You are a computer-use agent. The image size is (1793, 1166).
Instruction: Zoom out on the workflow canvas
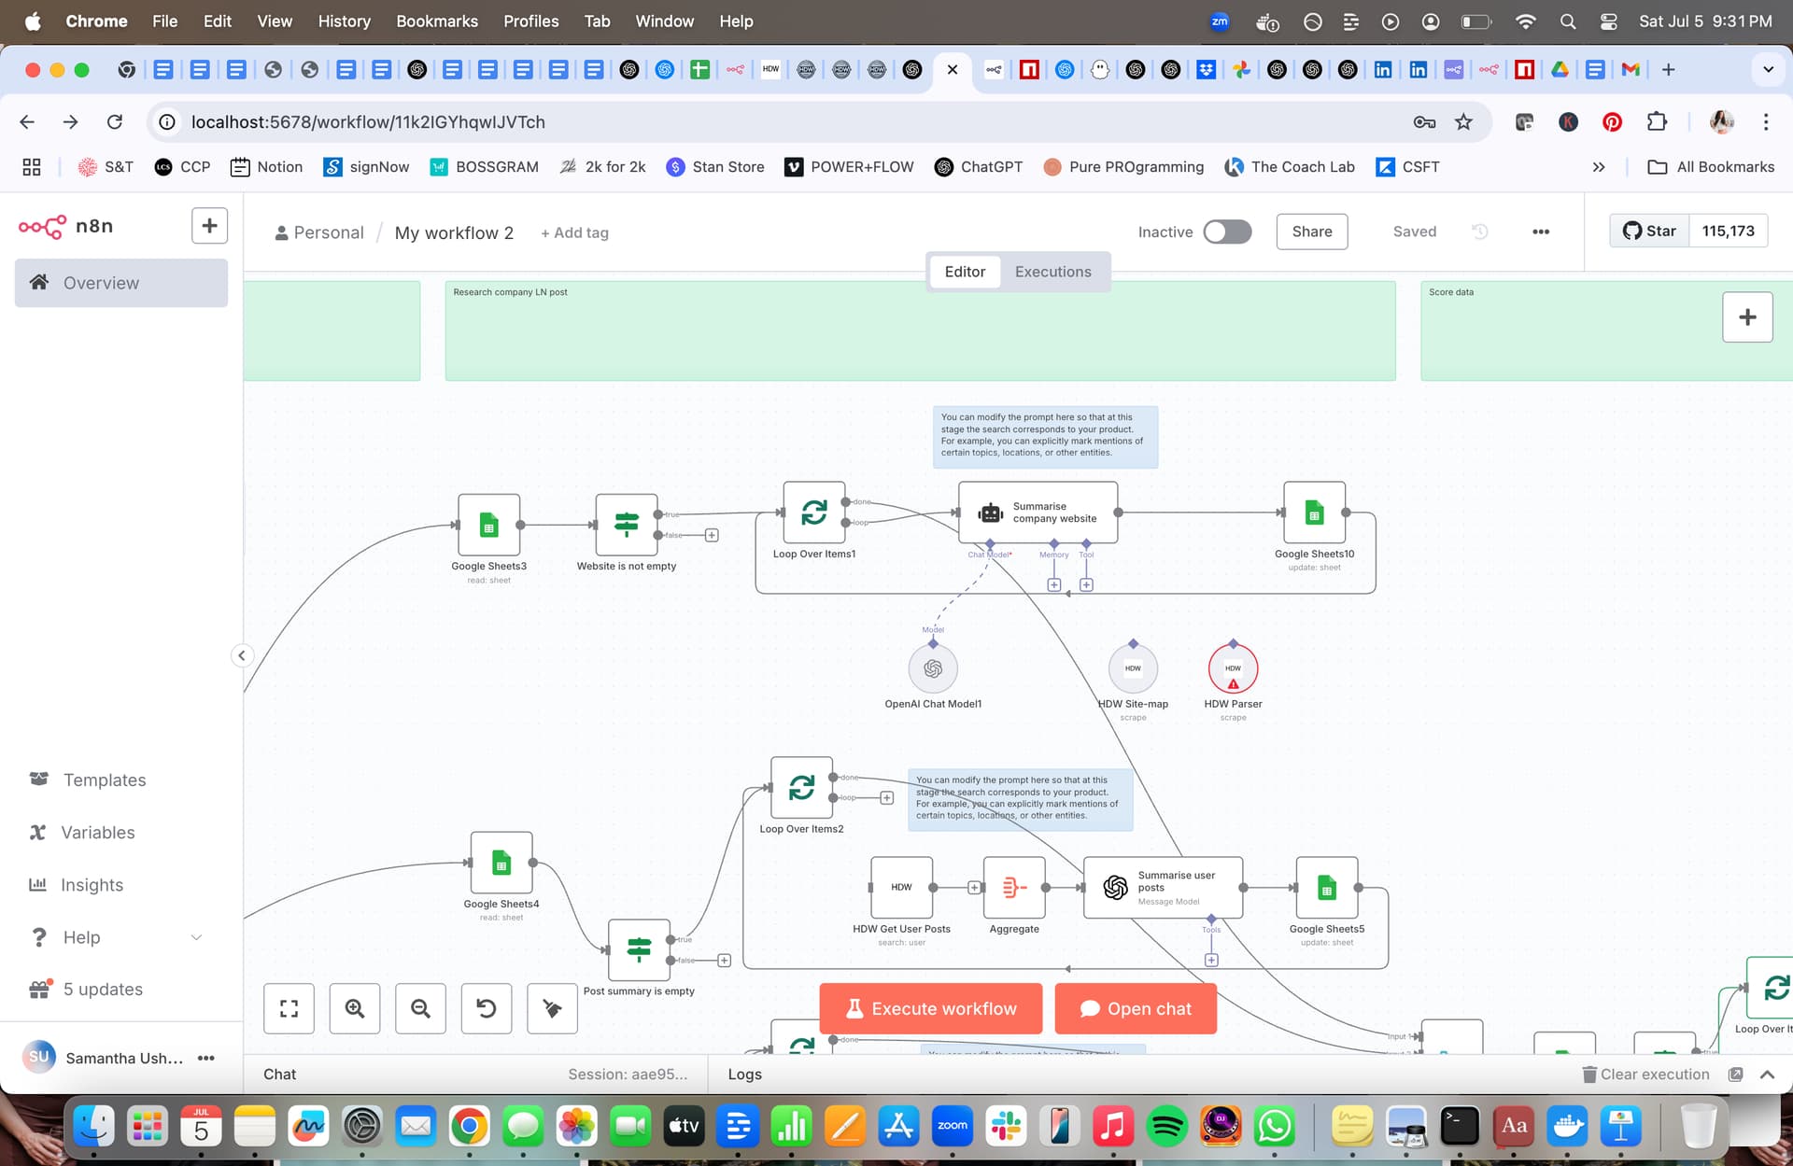(420, 1008)
